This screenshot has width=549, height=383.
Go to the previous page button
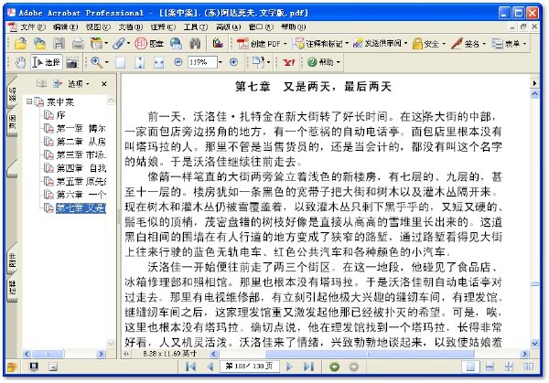pos(210,367)
